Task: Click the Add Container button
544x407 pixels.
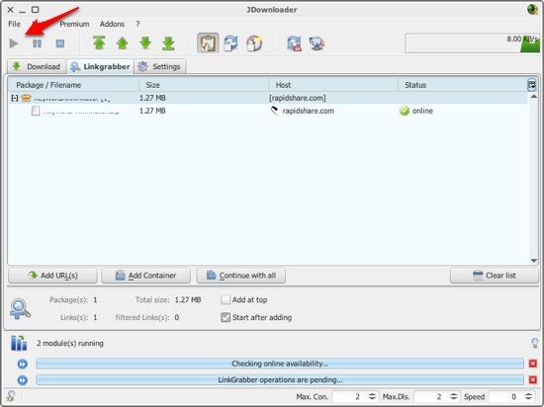Action: click(x=145, y=276)
